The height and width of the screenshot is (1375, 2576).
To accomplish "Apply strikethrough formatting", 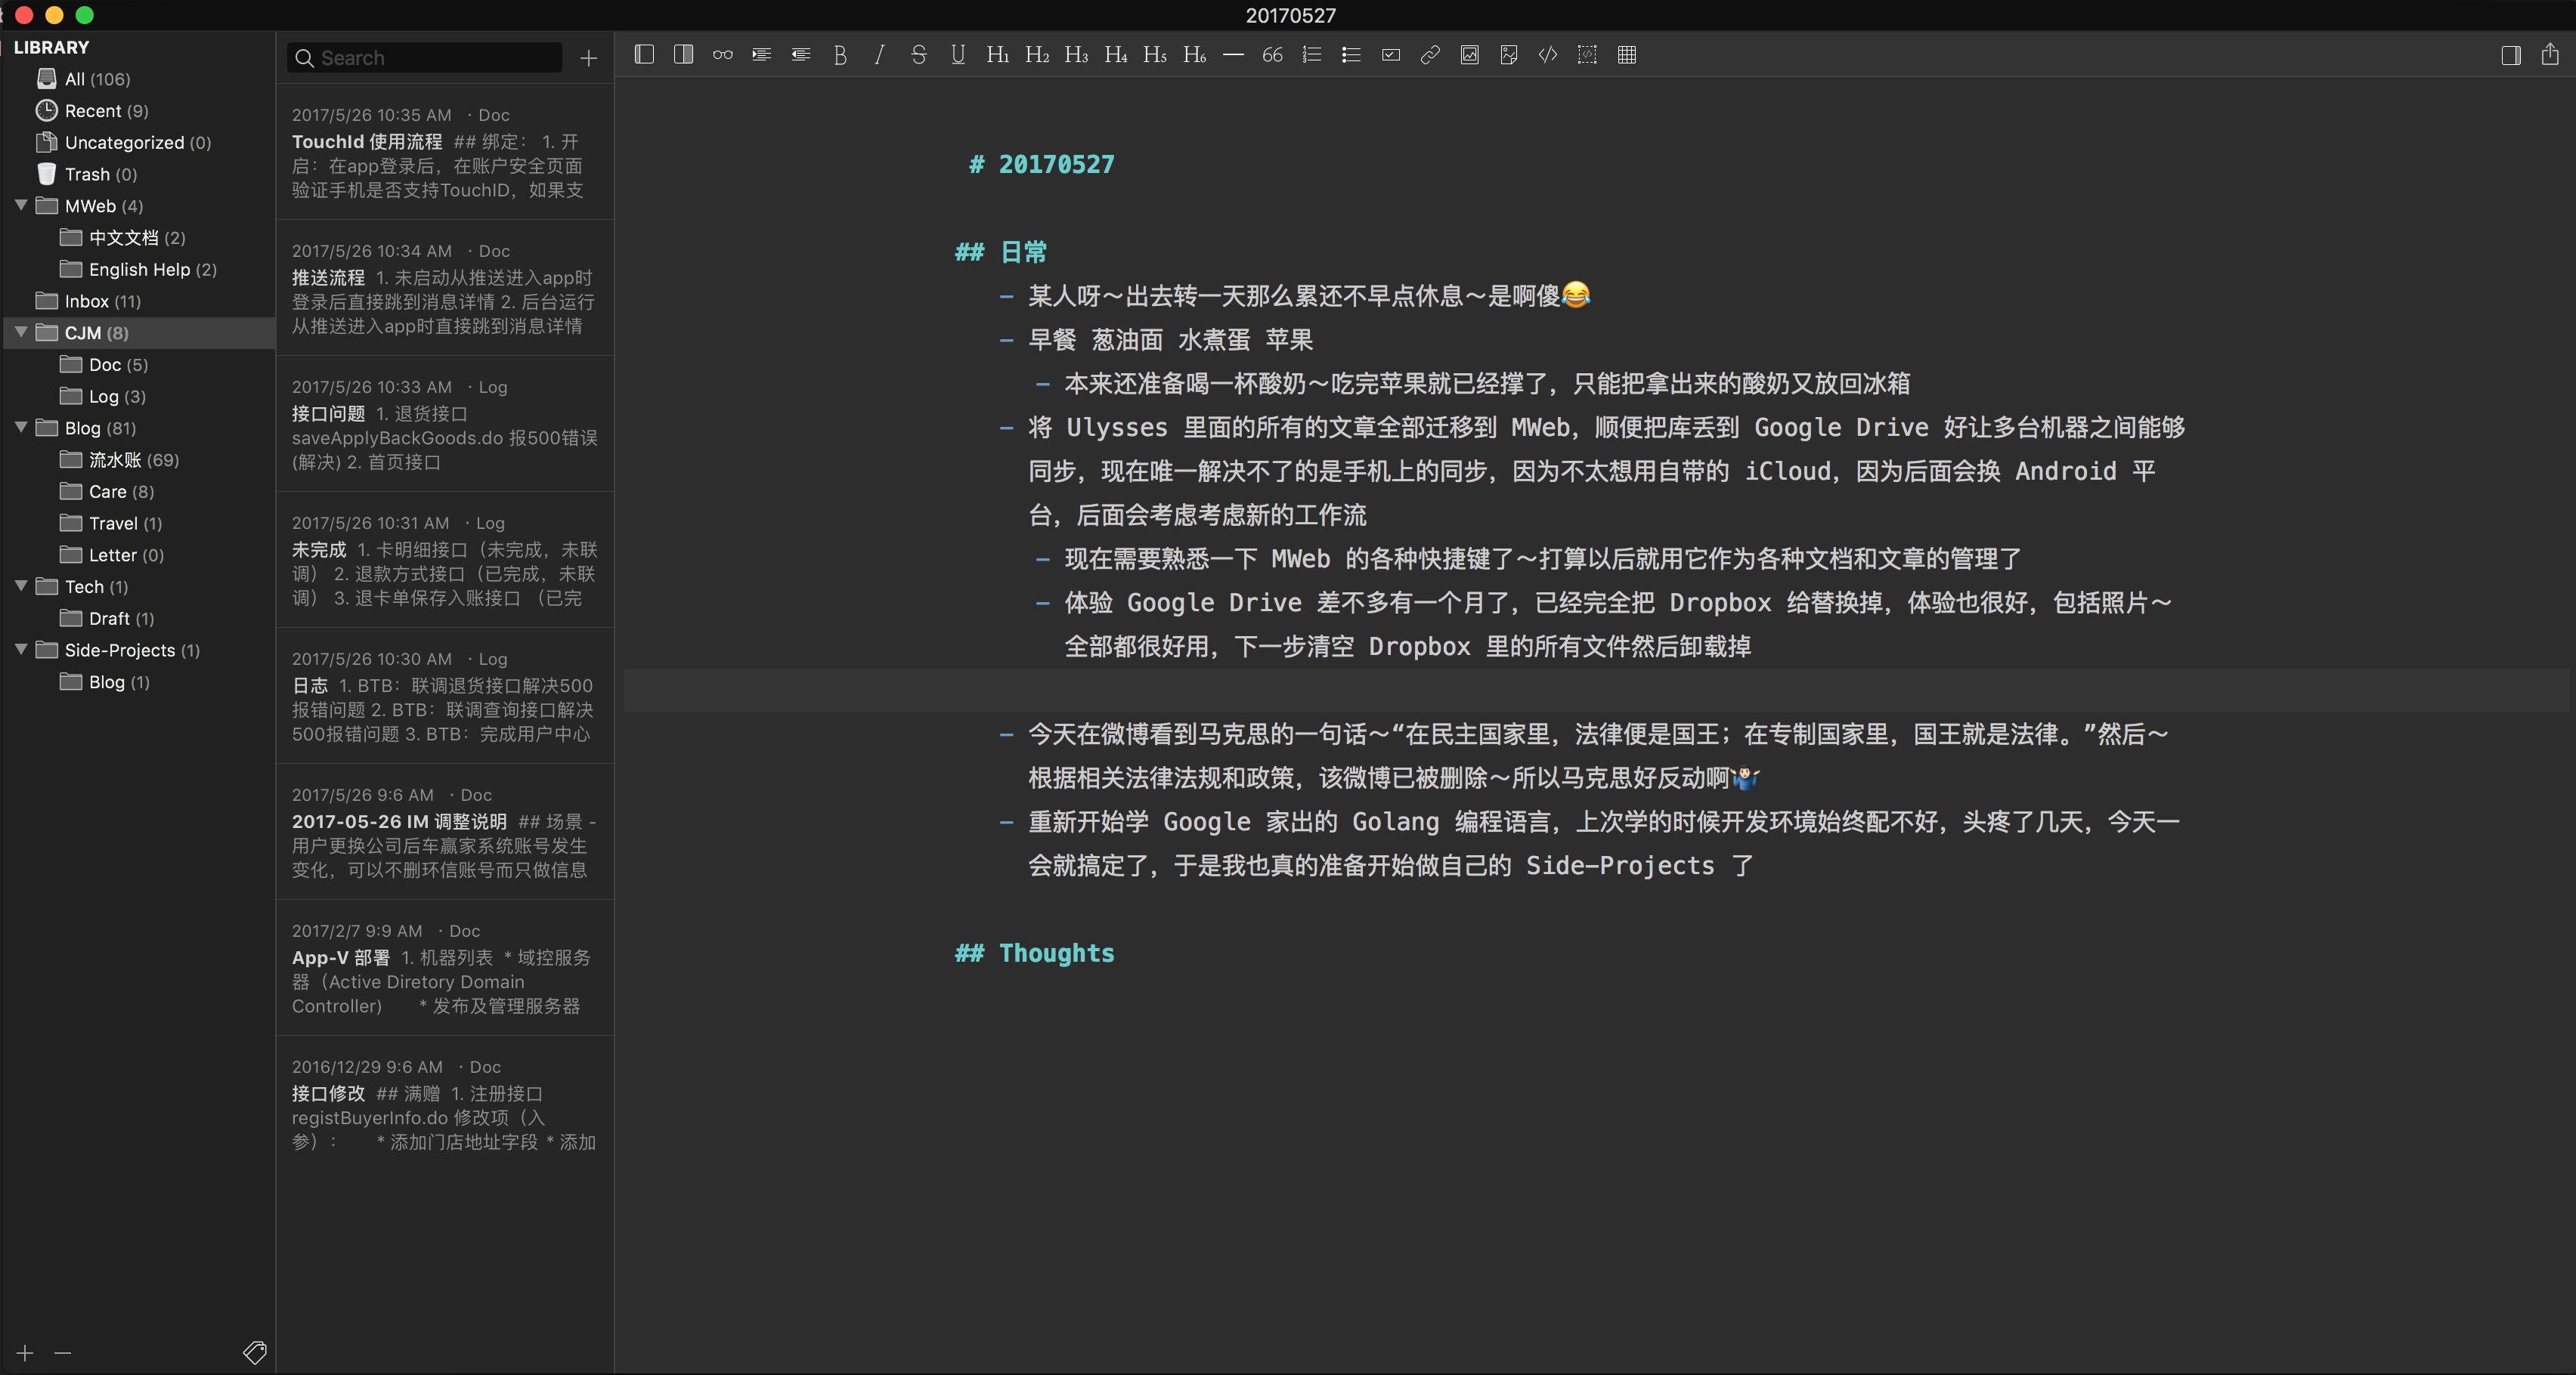I will (x=918, y=55).
